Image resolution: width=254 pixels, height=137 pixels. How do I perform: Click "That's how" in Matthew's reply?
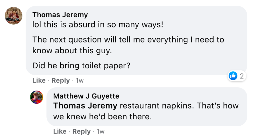tap(220, 106)
